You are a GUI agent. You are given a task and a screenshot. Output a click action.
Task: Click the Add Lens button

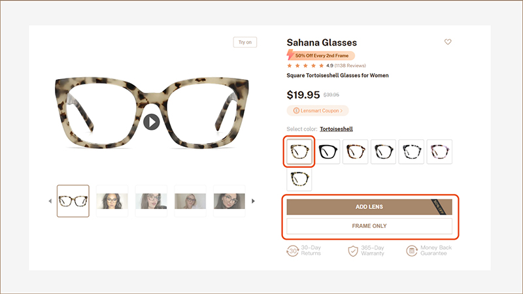tap(369, 206)
